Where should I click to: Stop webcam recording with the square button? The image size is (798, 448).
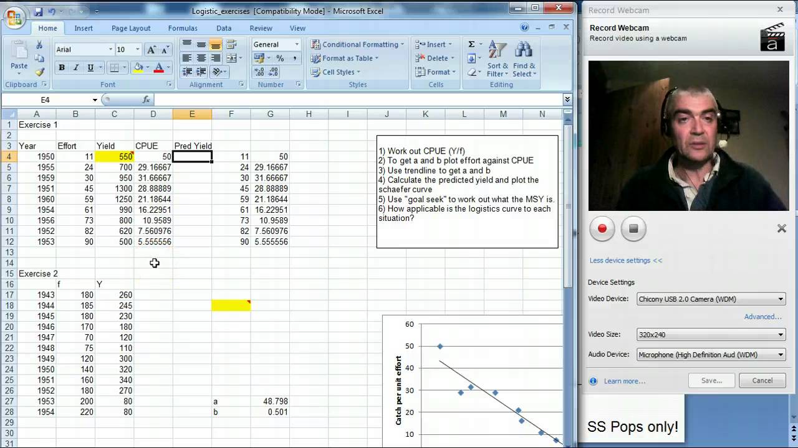[x=633, y=228]
